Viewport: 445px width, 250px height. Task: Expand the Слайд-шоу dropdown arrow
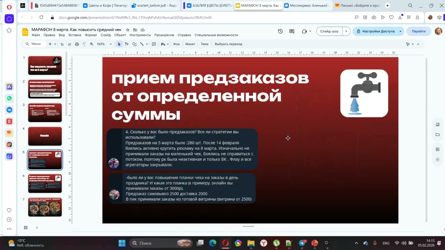click(346, 31)
